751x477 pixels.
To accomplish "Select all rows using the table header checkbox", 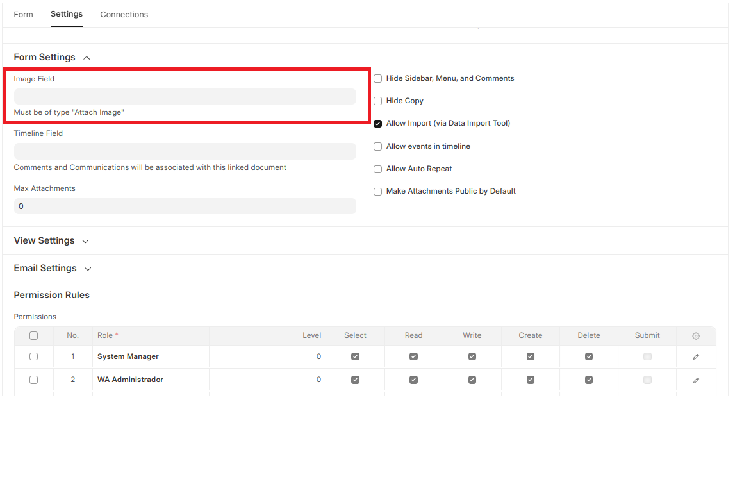I will [x=33, y=335].
